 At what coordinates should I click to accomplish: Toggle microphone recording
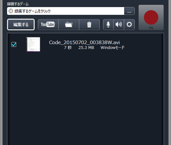(108, 24)
